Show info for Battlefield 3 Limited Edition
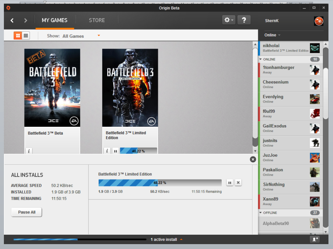333x249 pixels. coord(107,151)
